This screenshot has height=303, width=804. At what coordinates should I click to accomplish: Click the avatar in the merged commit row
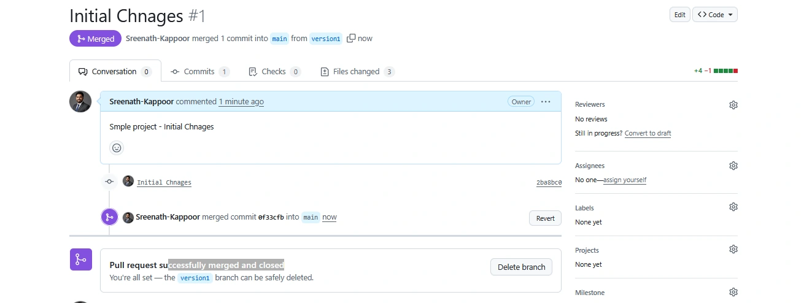coord(128,217)
